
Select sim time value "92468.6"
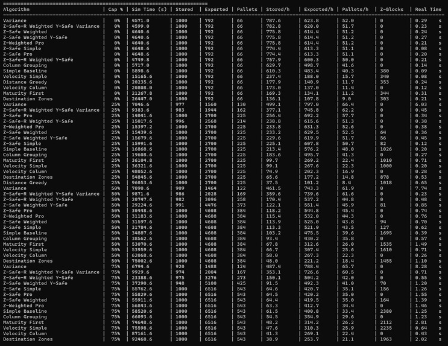click(x=142, y=339)
